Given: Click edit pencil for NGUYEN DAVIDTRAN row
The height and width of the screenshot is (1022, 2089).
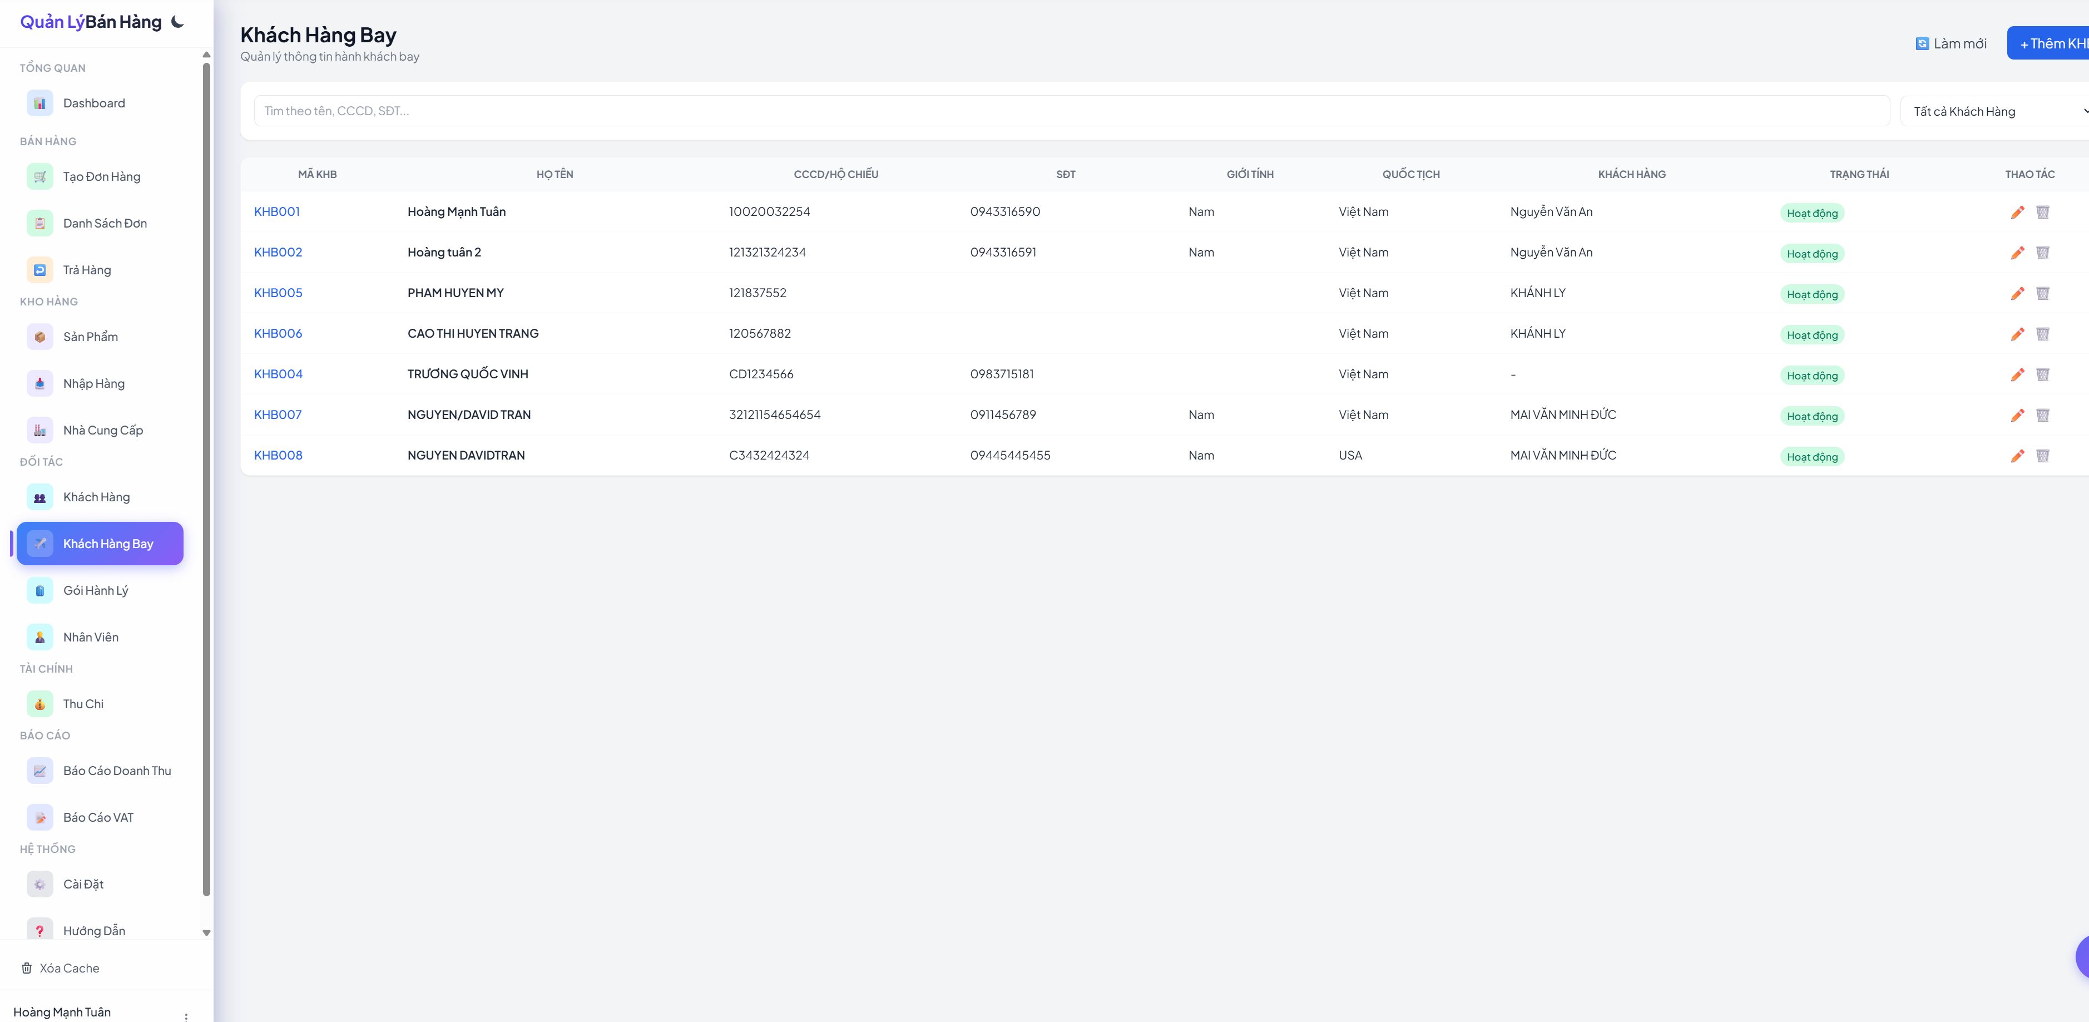Looking at the screenshot, I should click(2017, 456).
